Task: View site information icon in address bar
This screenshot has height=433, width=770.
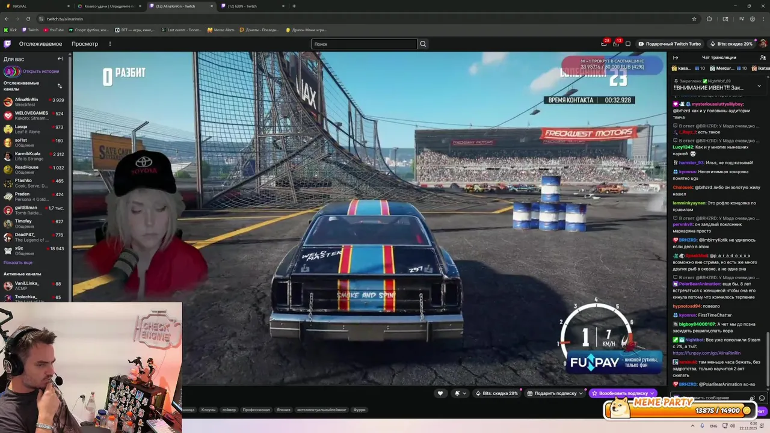Action: coord(41,19)
